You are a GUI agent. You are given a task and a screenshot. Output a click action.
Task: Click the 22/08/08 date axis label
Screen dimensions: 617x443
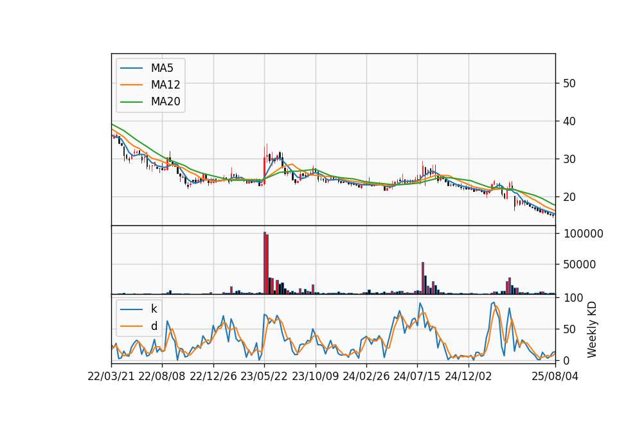162,376
